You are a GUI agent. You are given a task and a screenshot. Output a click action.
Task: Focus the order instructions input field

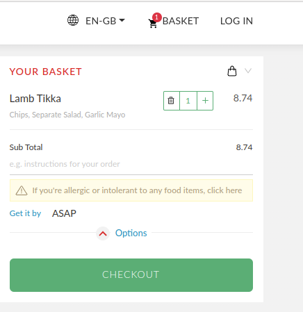point(131,164)
